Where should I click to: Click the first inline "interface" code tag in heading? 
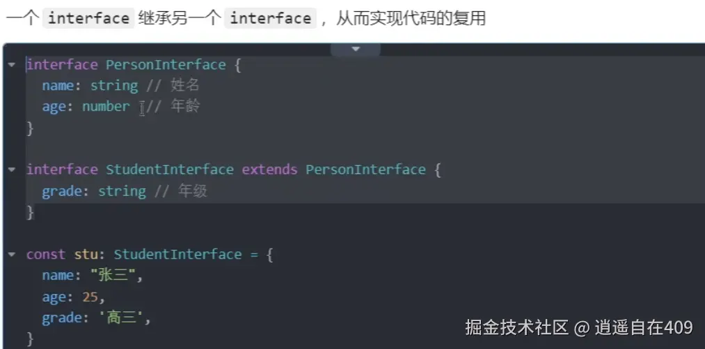[x=88, y=18]
